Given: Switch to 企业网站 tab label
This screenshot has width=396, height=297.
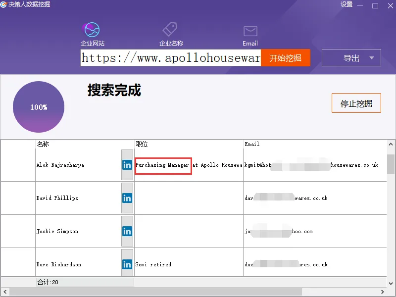Looking at the screenshot, I should pos(93,44).
